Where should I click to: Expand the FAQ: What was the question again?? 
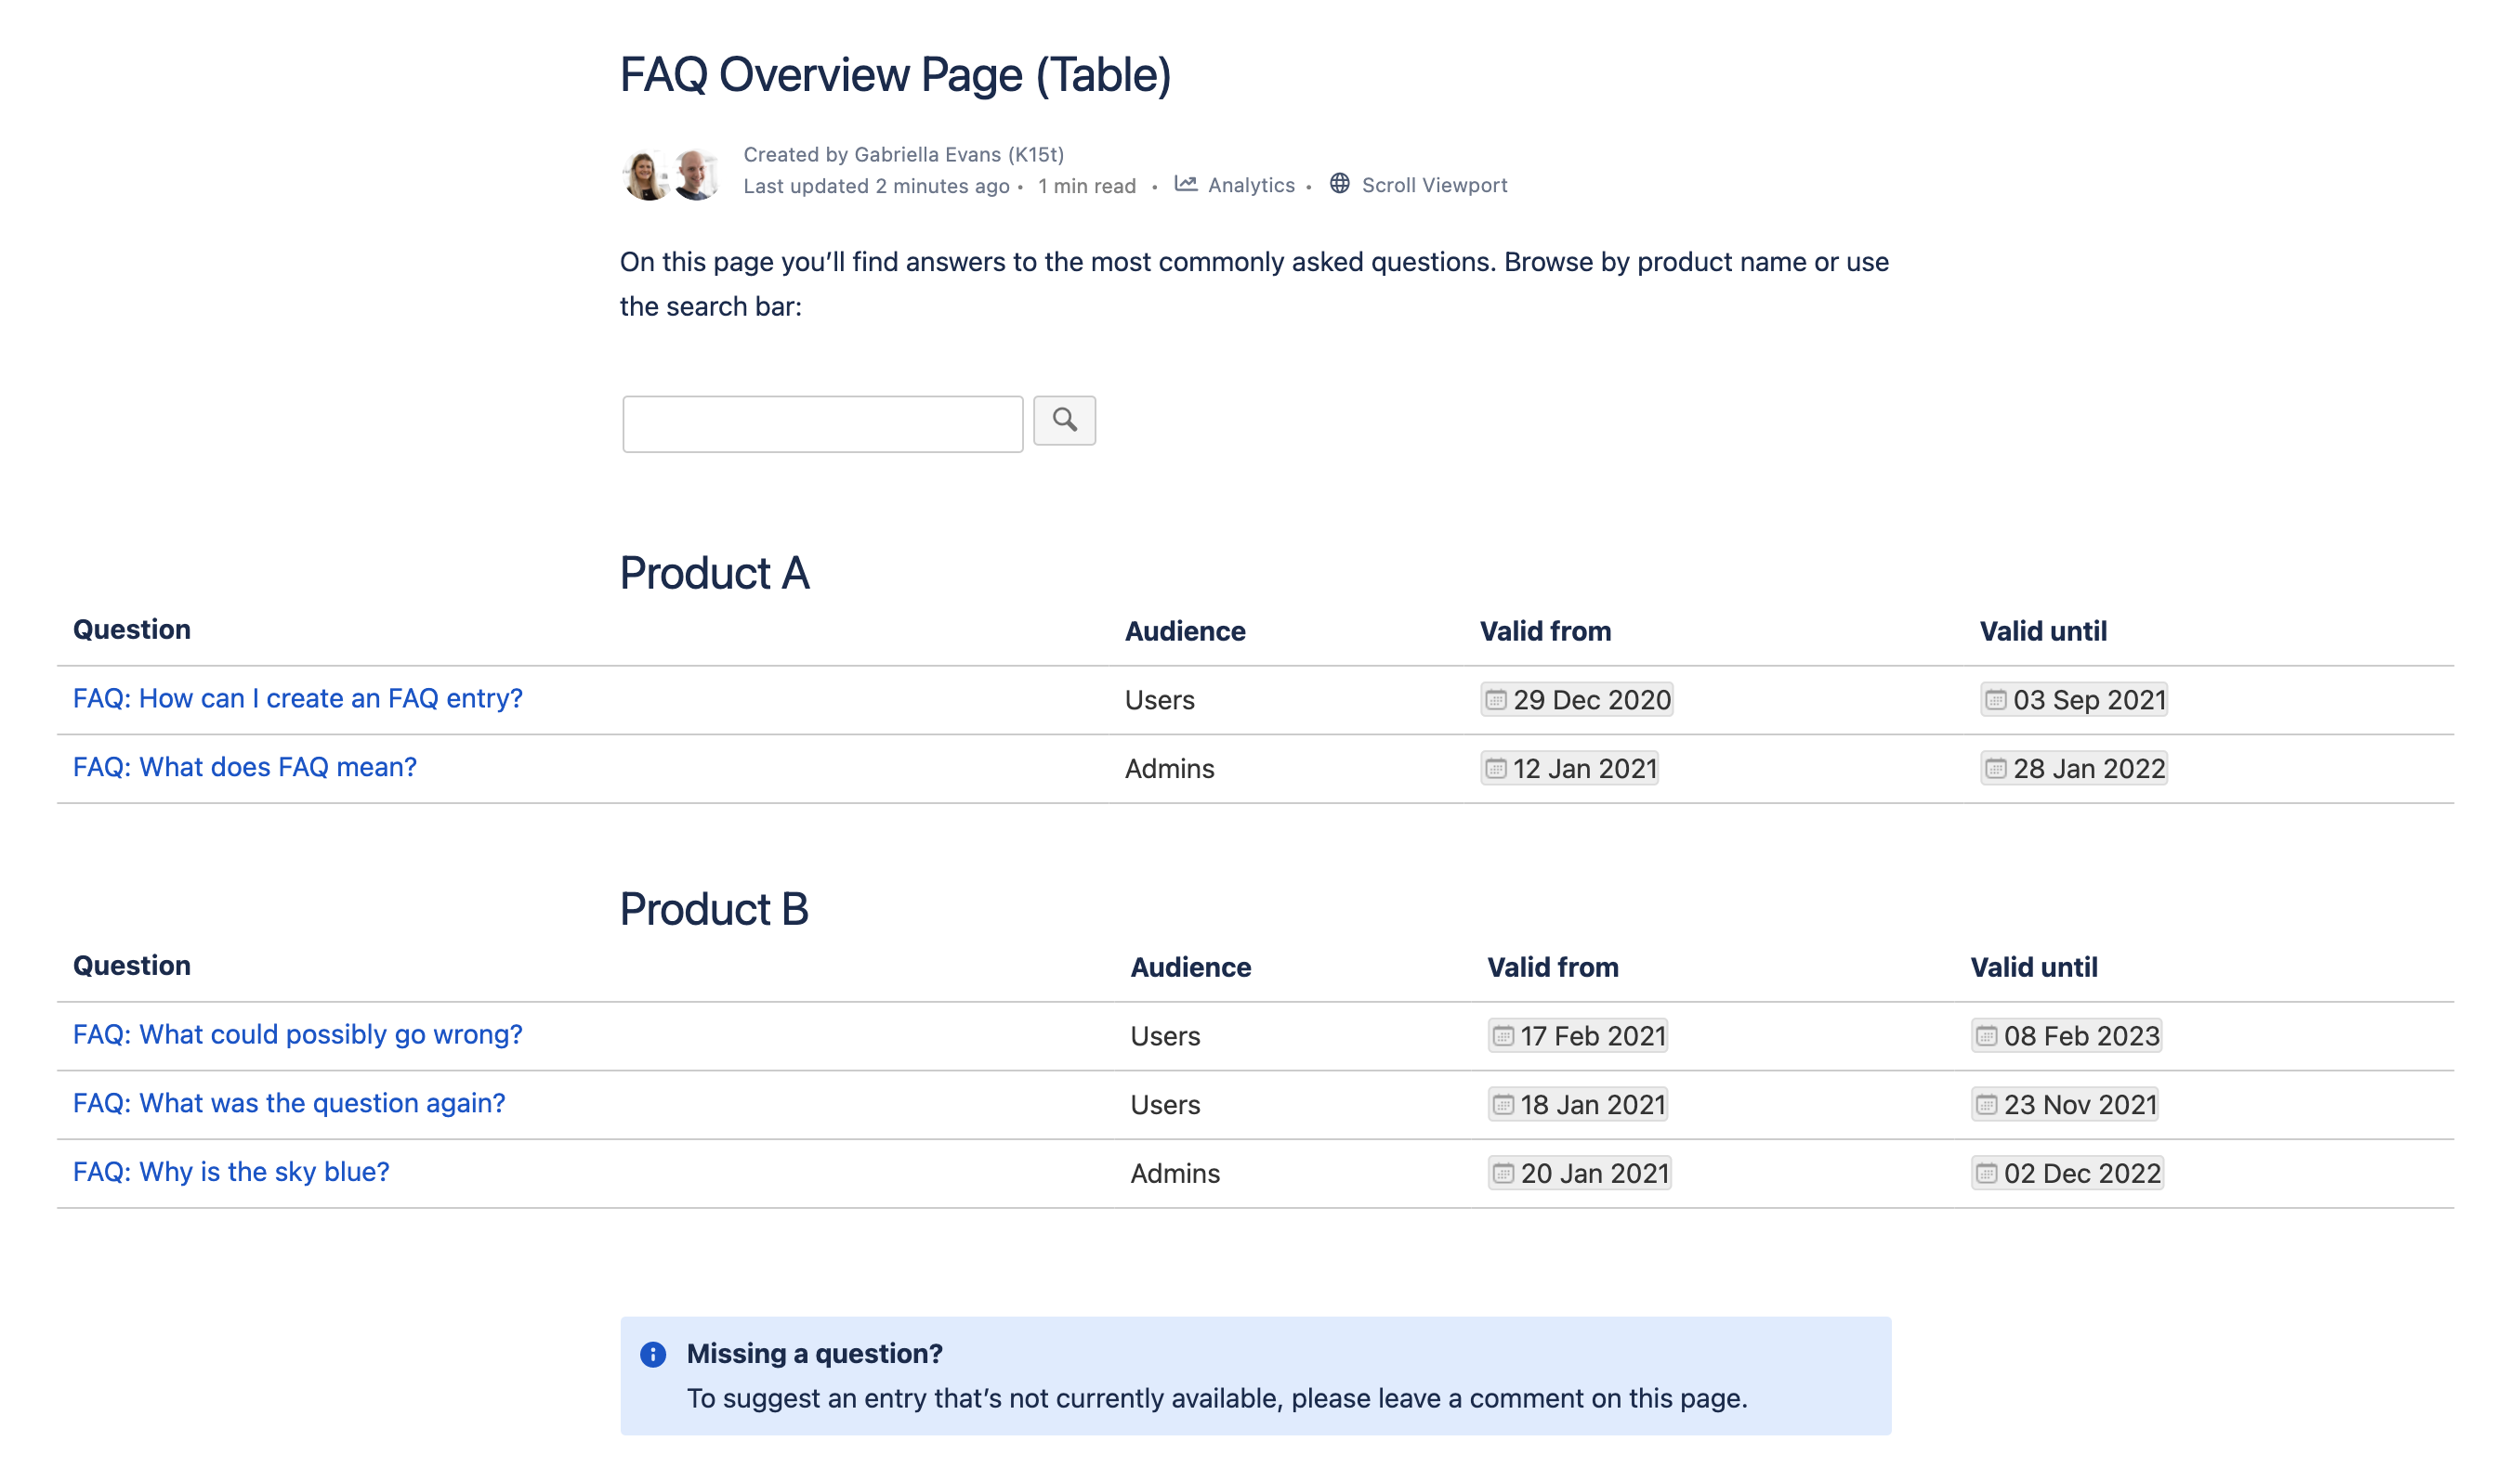[288, 1104]
